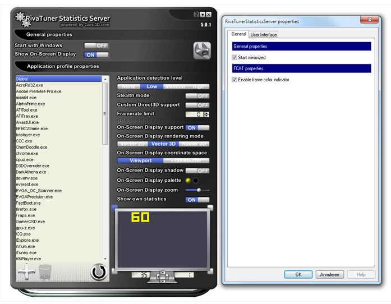
Task: Click On-Screen Display zoom slider handle
Action: pos(199,190)
